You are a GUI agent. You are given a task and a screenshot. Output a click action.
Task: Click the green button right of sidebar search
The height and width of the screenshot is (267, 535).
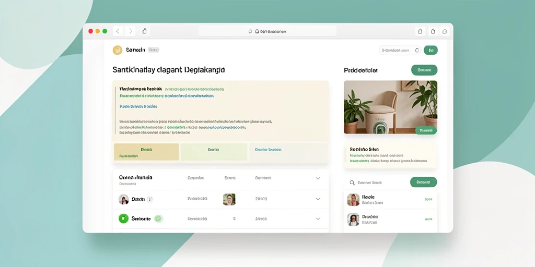[423, 182]
